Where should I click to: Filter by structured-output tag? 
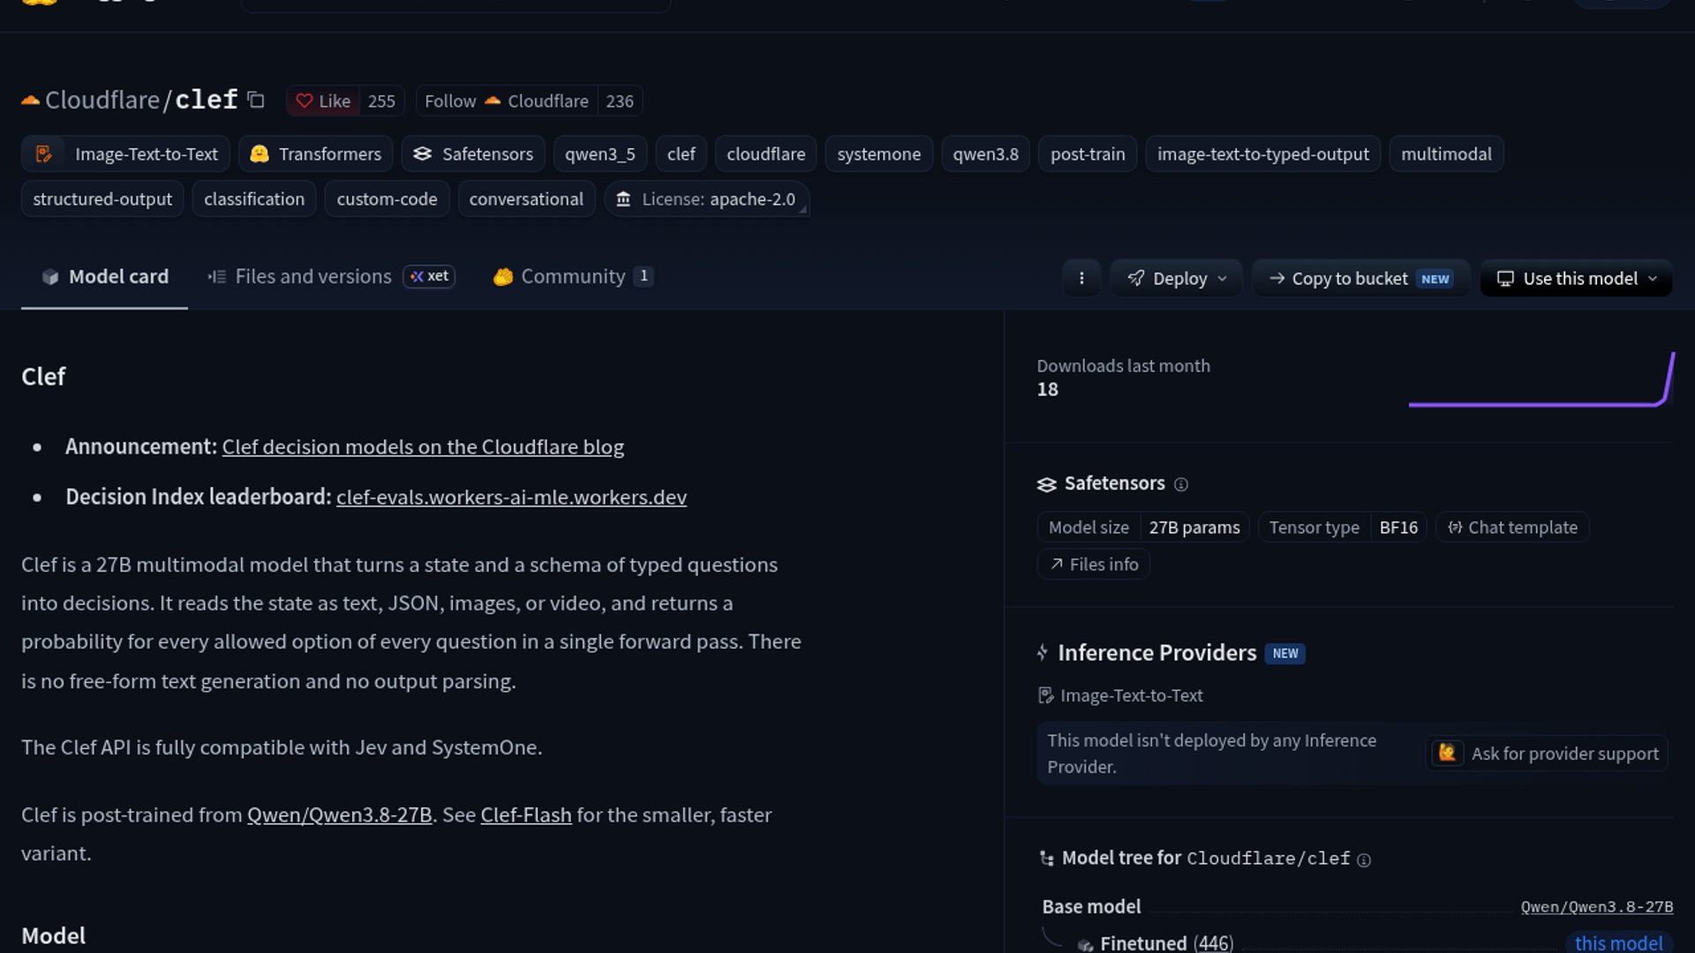[x=102, y=199]
